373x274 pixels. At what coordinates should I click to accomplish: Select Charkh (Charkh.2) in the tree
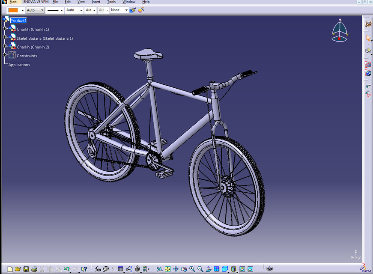point(33,47)
